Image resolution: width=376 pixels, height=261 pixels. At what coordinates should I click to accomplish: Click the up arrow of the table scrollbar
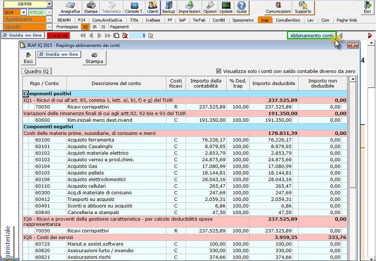(352, 79)
